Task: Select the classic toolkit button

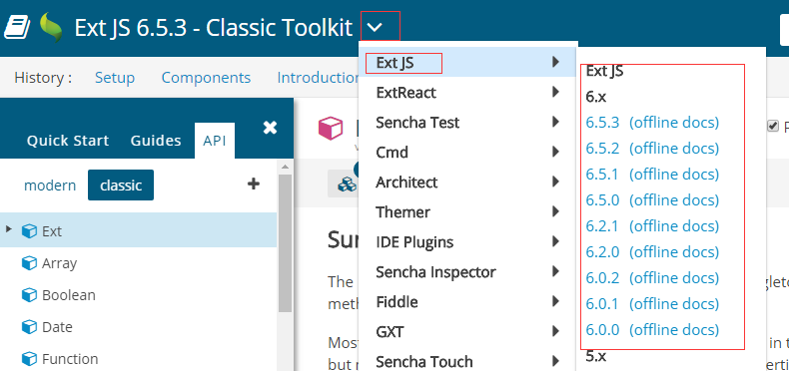Action: point(121,185)
